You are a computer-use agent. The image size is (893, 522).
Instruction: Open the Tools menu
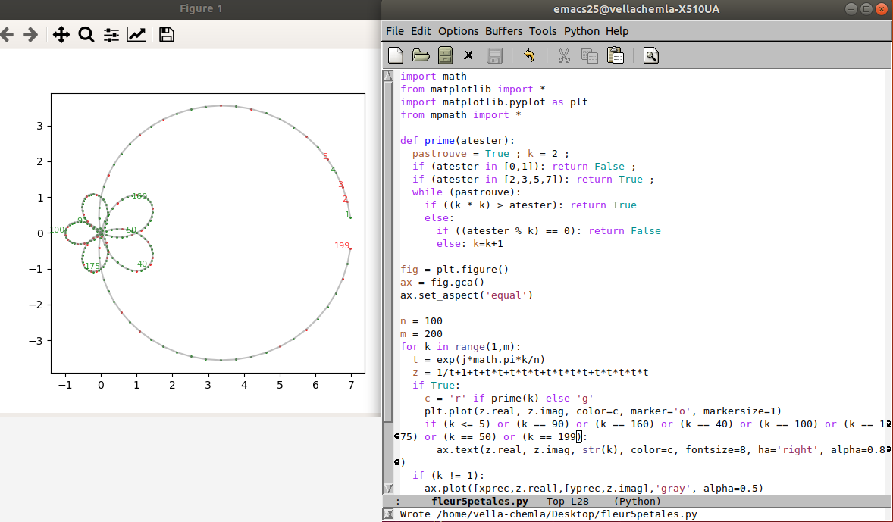click(x=543, y=31)
